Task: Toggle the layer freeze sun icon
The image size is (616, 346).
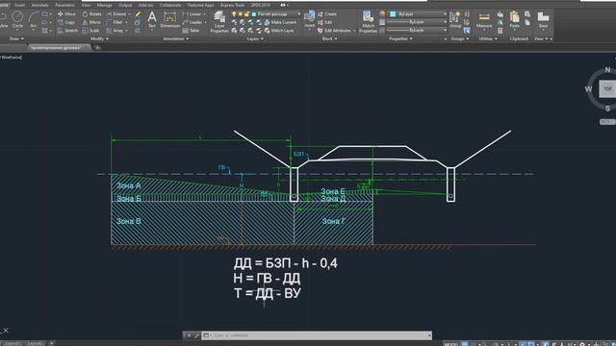Action: [241, 13]
